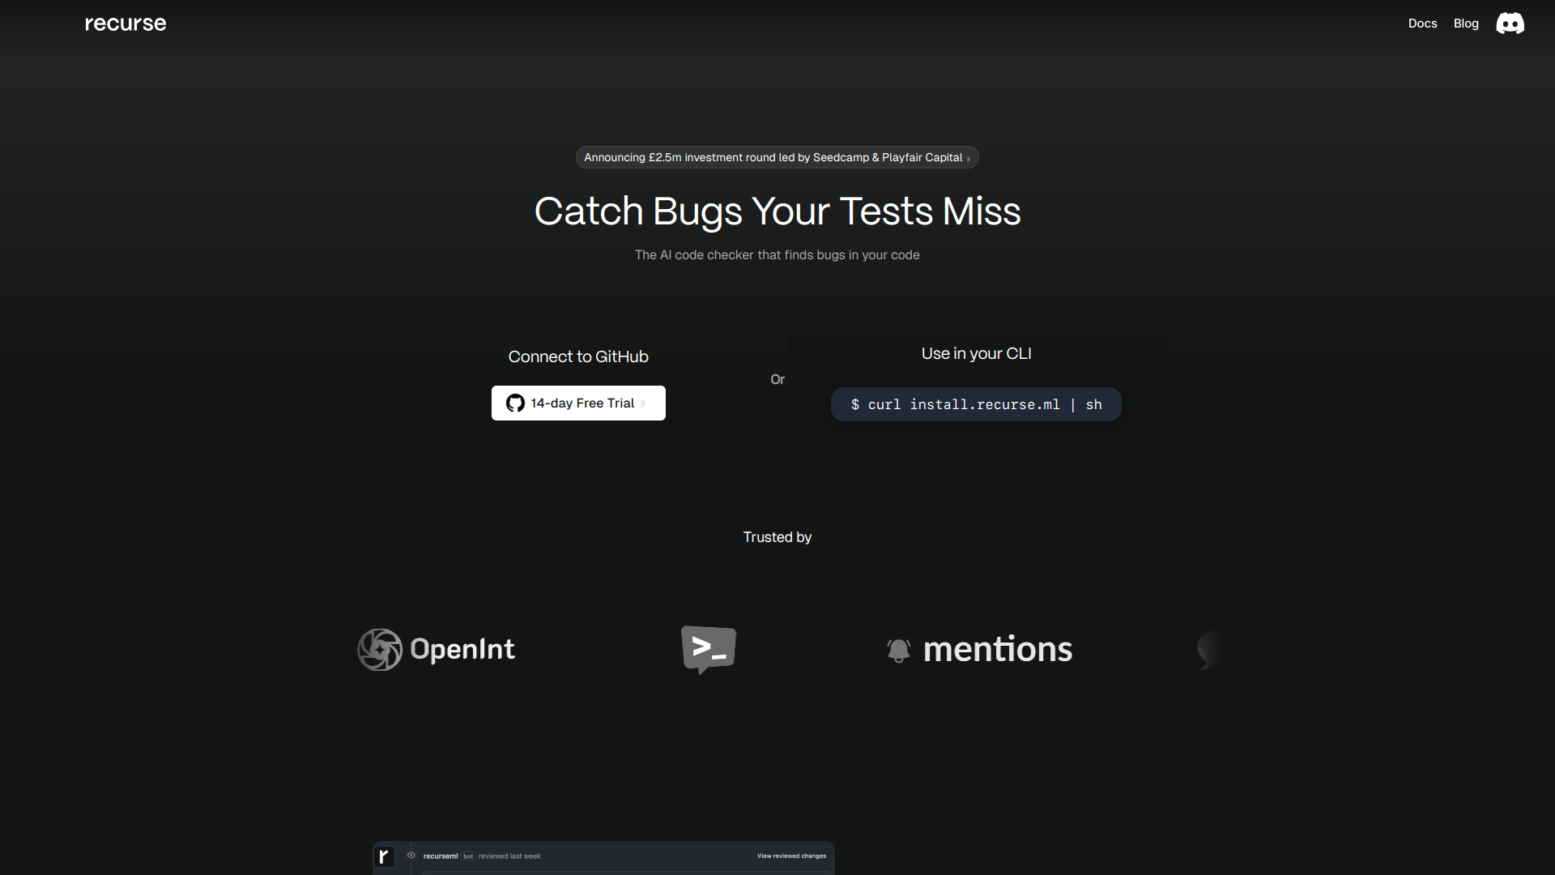The height and width of the screenshot is (875, 1555).
Task: Click the curl install command box
Action: tap(976, 404)
